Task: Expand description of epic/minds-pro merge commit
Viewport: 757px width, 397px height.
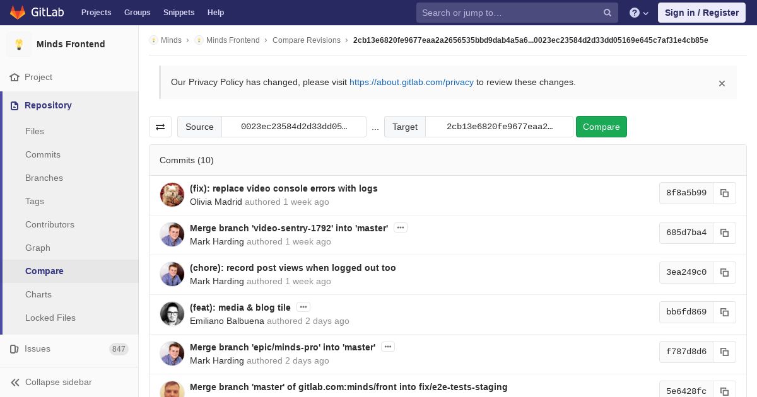Action: click(x=388, y=347)
